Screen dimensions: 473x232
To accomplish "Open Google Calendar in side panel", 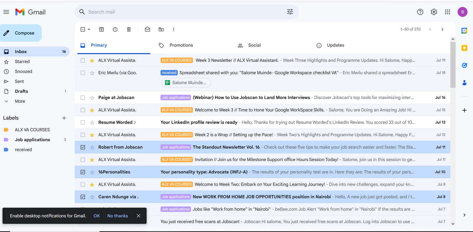I will pos(464,31).
